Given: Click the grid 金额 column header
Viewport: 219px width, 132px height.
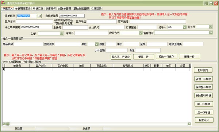Looking at the screenshot, I should tap(182, 66).
